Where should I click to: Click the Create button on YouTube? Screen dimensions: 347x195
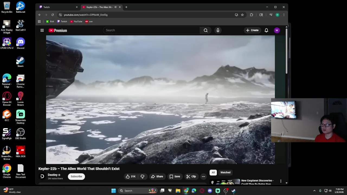click(252, 30)
